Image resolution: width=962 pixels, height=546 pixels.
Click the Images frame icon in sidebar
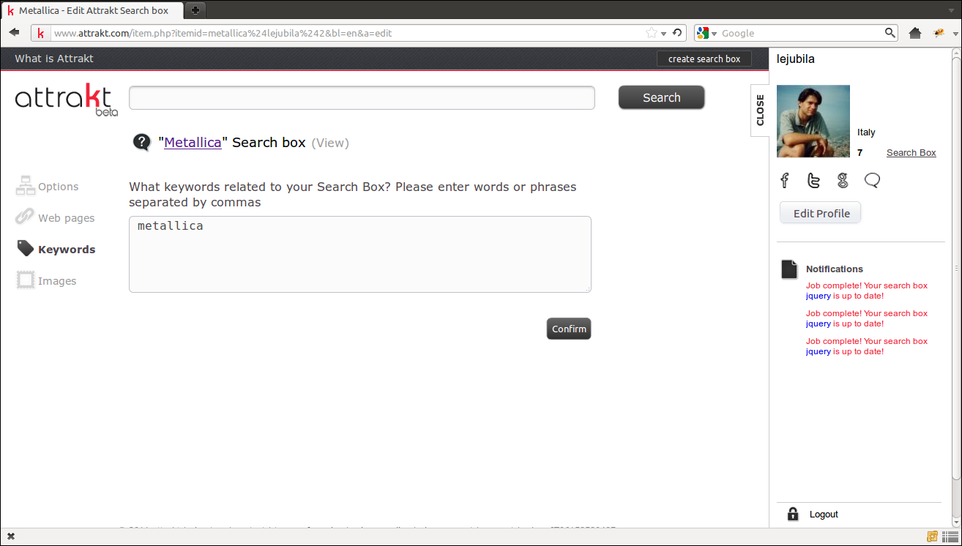click(x=26, y=280)
